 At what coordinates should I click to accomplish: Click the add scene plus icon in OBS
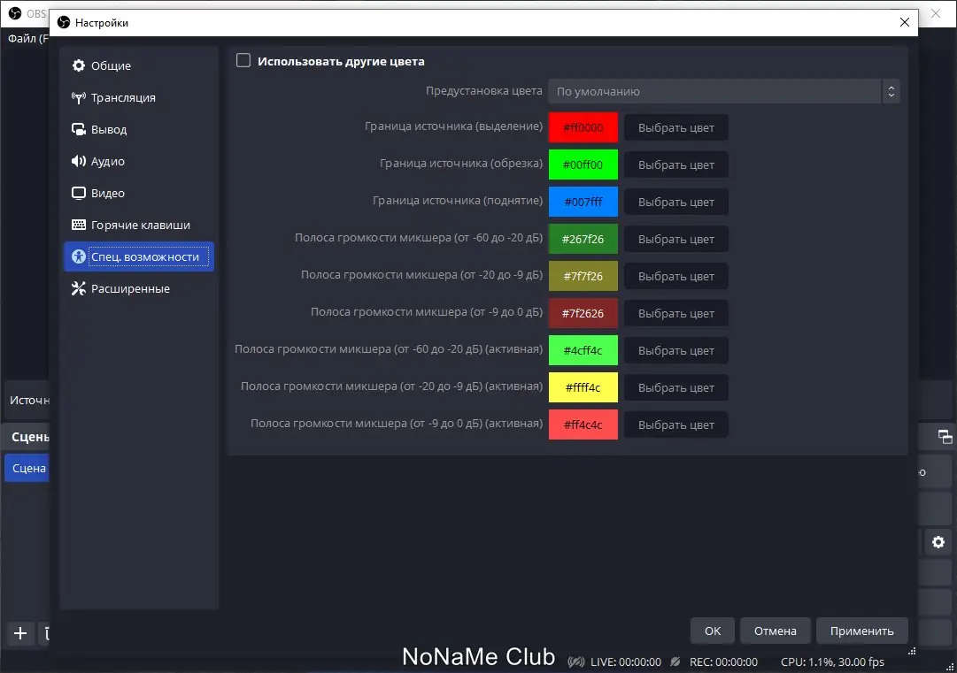click(x=20, y=633)
